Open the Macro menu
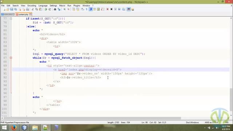 pos(62,6)
